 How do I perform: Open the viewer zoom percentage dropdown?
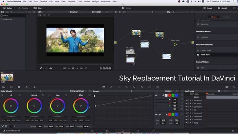tap(44, 12)
